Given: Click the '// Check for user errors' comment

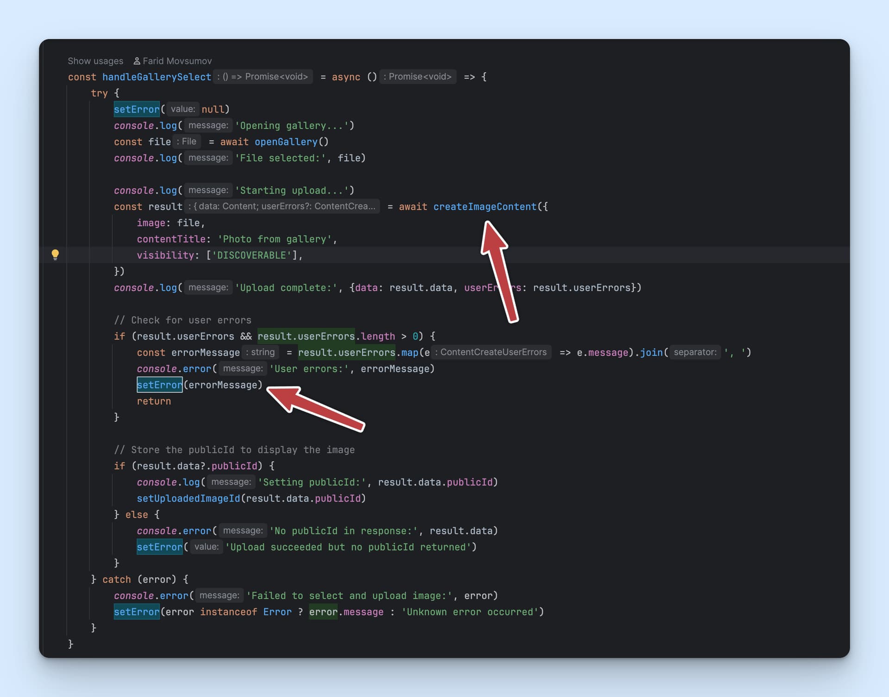Looking at the screenshot, I should click(182, 320).
